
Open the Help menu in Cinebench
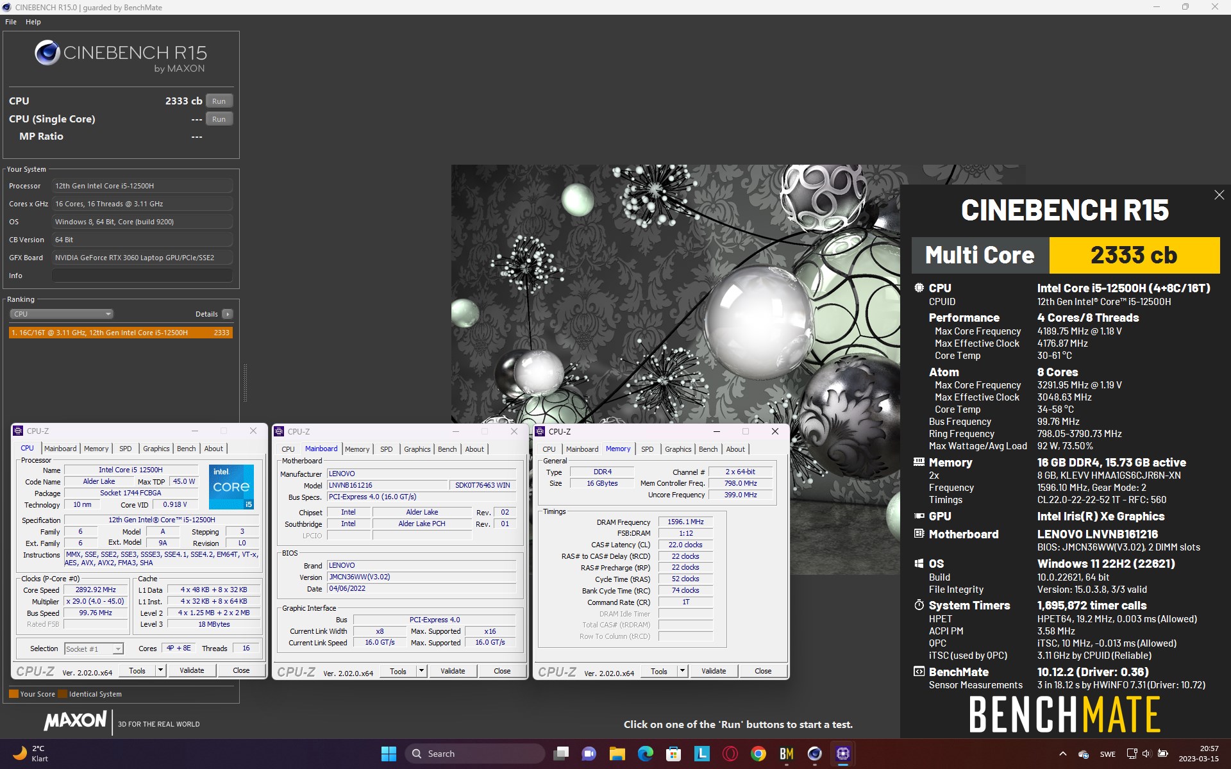point(33,22)
